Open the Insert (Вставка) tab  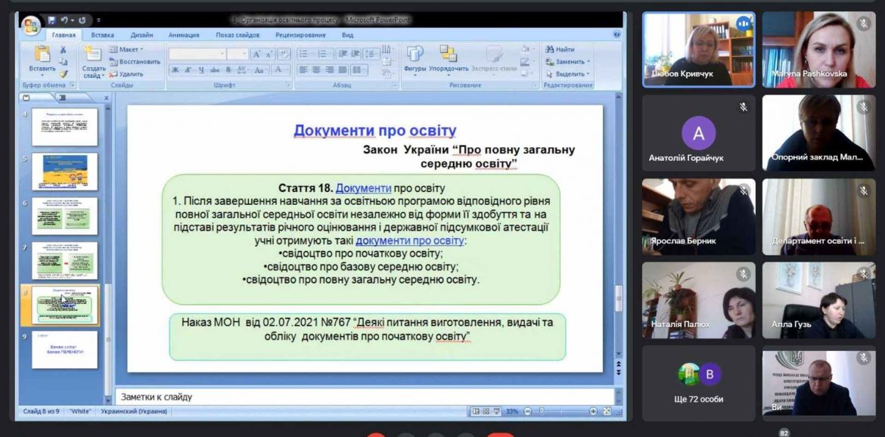[102, 35]
